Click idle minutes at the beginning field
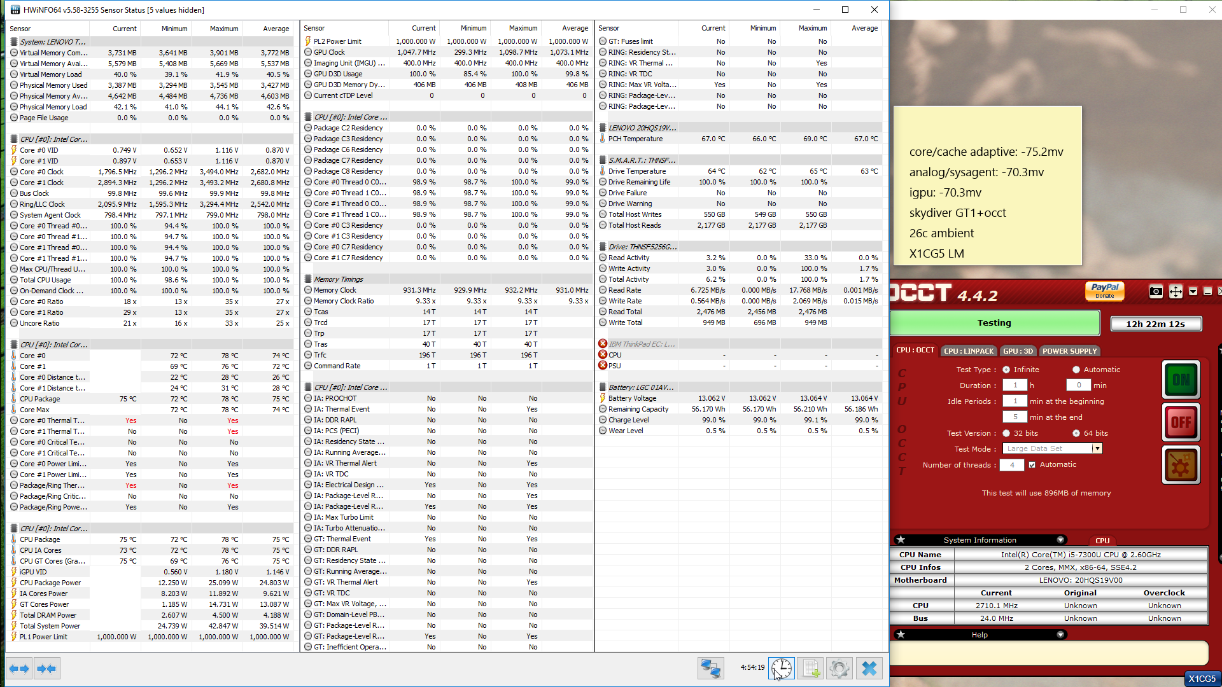 click(1015, 401)
